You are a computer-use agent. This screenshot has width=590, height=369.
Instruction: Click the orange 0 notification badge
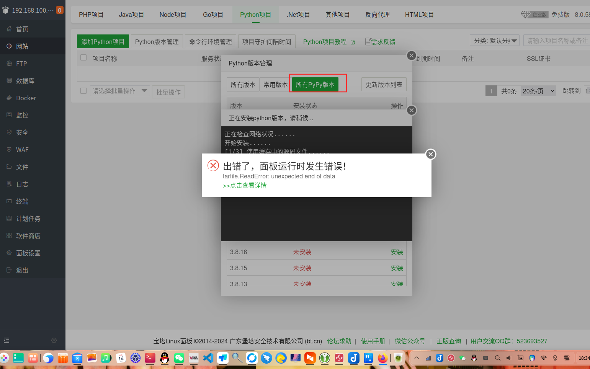(x=60, y=10)
